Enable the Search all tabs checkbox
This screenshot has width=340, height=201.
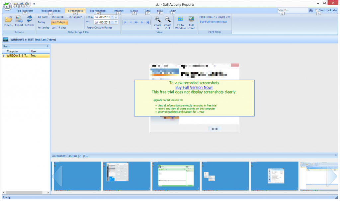(x=317, y=11)
